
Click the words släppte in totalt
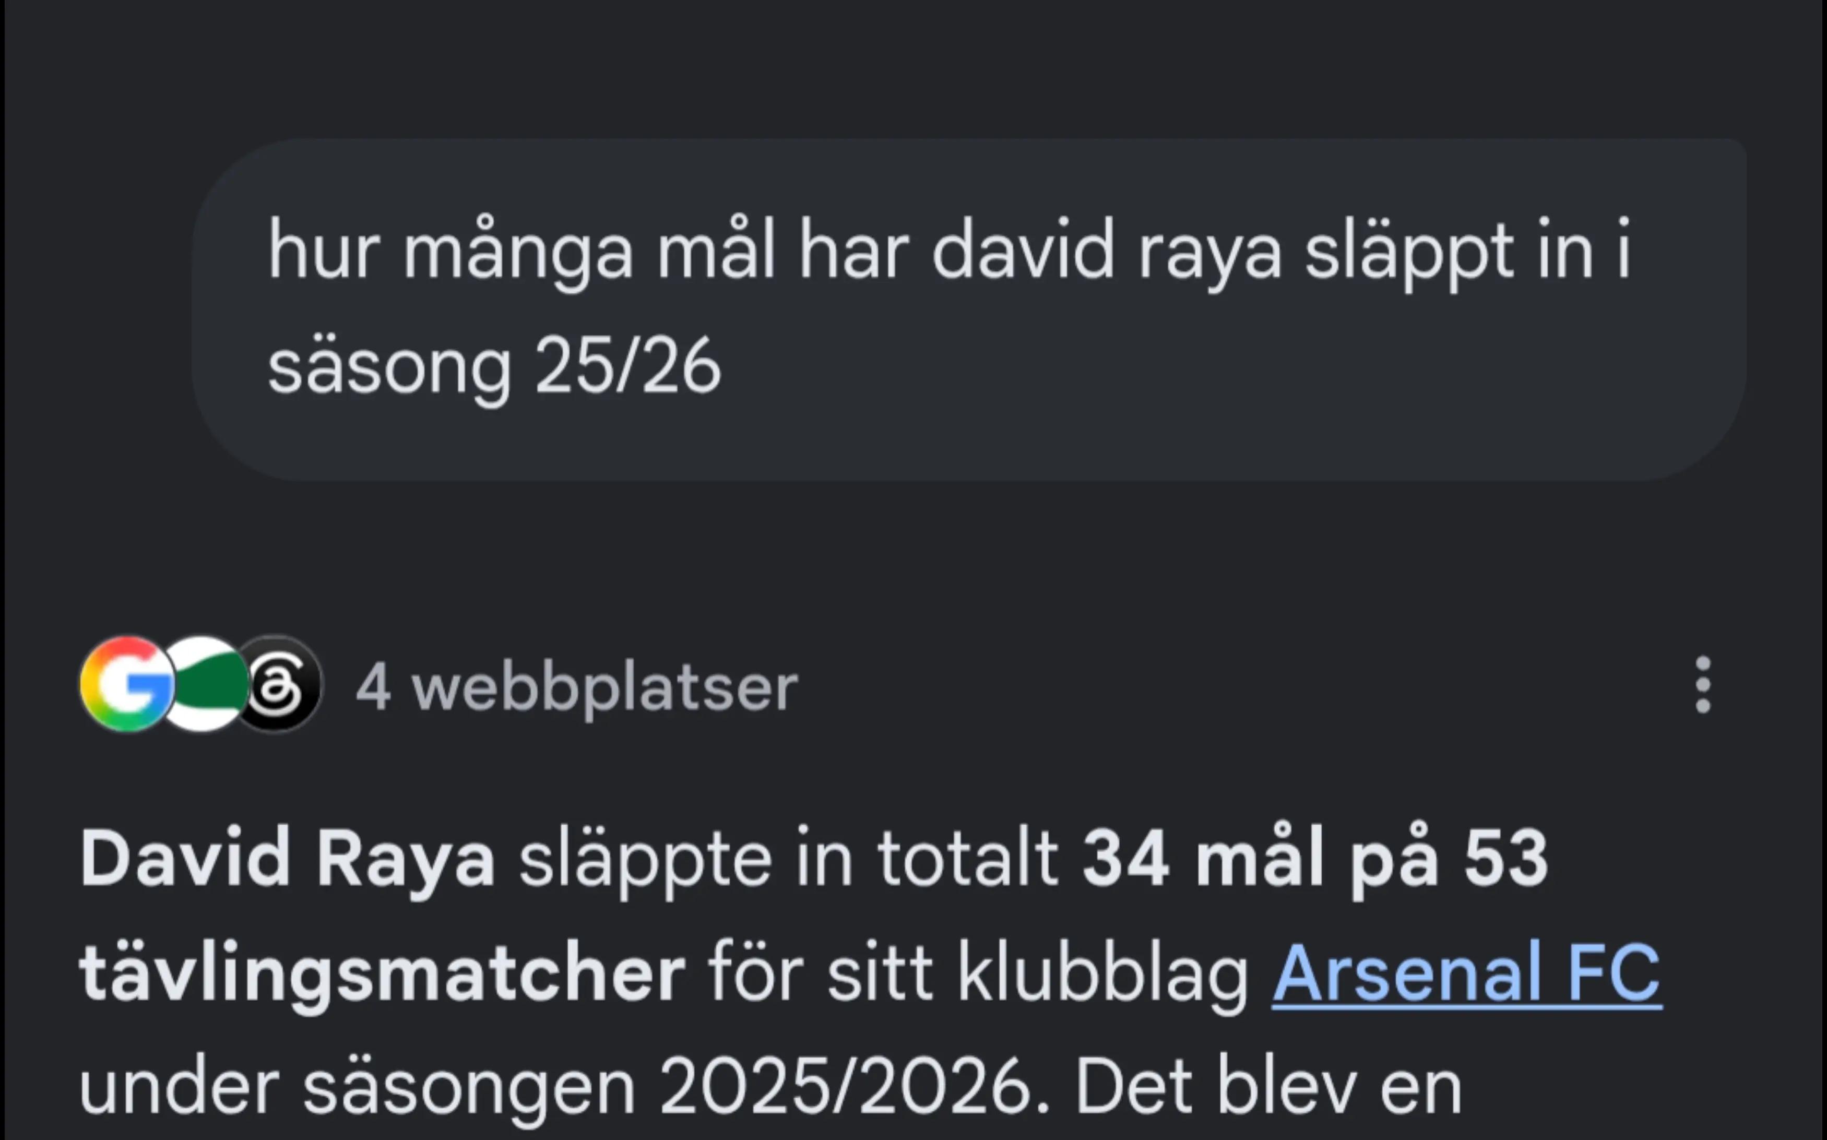pyautogui.click(x=789, y=859)
